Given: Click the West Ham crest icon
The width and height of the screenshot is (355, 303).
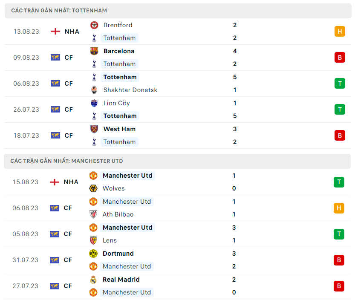Looking at the screenshot, I should click(x=94, y=129).
